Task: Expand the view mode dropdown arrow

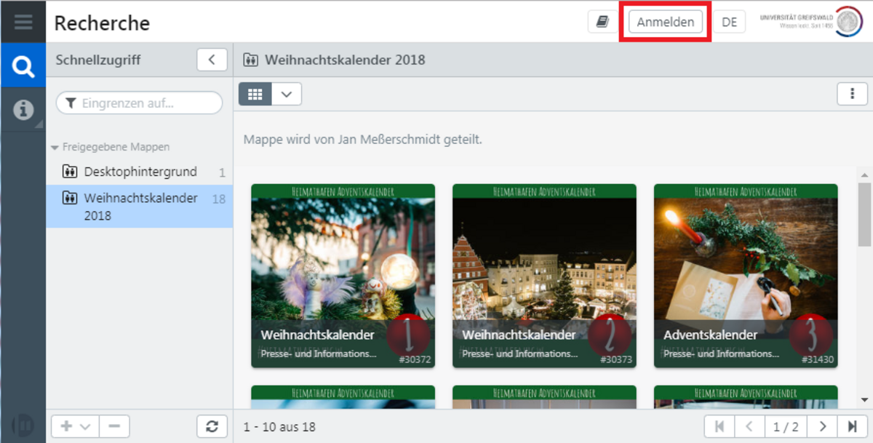Action: click(287, 94)
